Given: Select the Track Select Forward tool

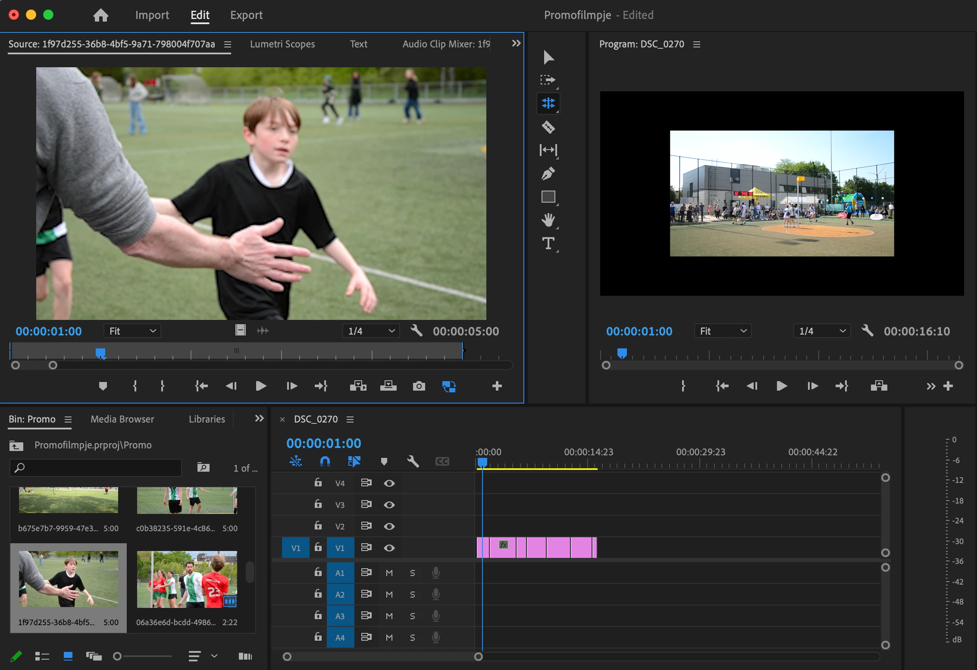Looking at the screenshot, I should click(548, 80).
